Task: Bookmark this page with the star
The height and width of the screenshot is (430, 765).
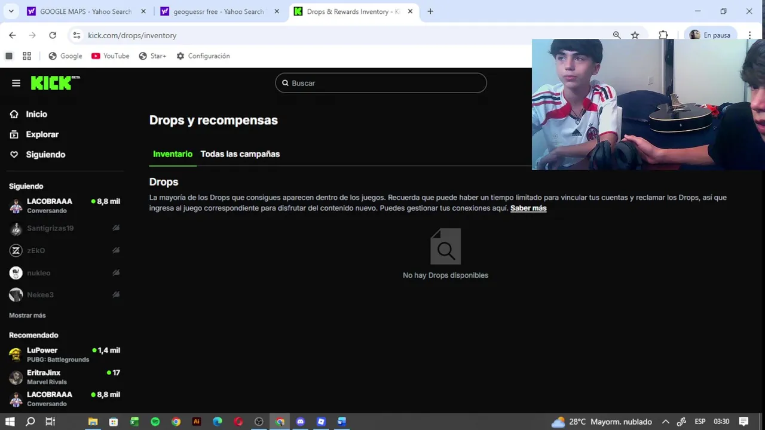Action: tap(635, 35)
